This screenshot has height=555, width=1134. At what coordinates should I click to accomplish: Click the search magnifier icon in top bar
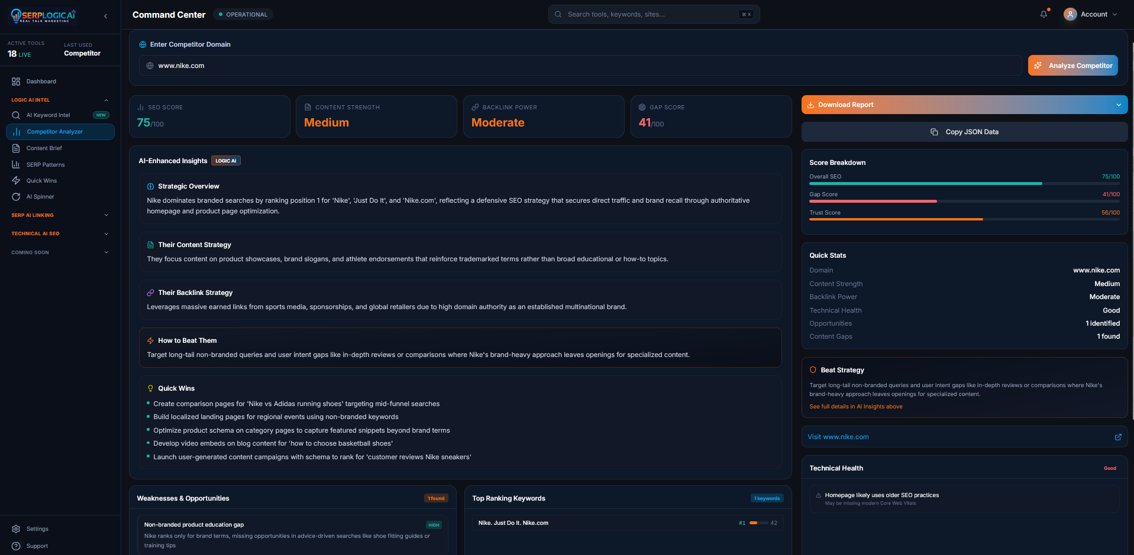coord(558,14)
